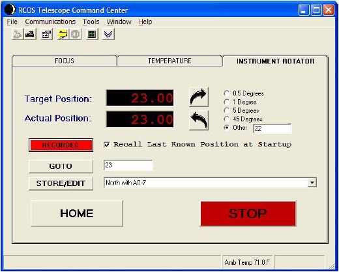Click the yellow note toolbar icon
This screenshot has height=272, width=339.
pyautogui.click(x=63, y=35)
